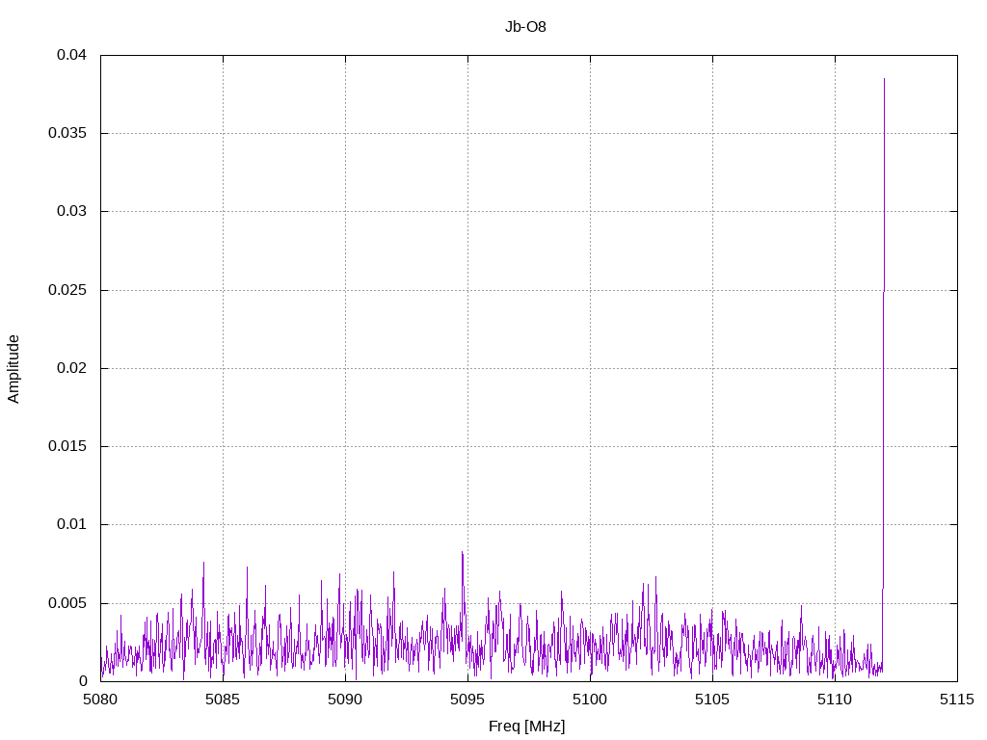This screenshot has height=740, width=987.
Task: Click the 5105 x-axis tick label
Action: (712, 700)
